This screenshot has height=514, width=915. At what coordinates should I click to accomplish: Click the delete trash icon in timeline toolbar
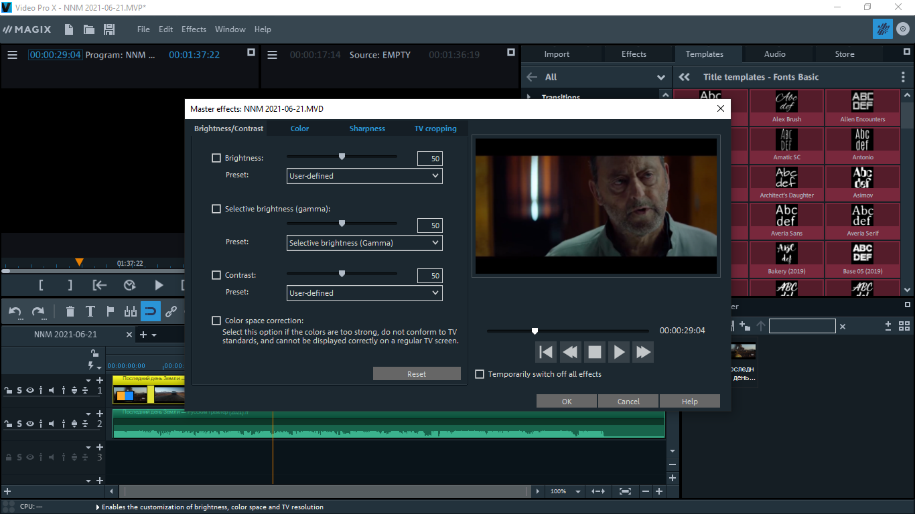point(70,311)
